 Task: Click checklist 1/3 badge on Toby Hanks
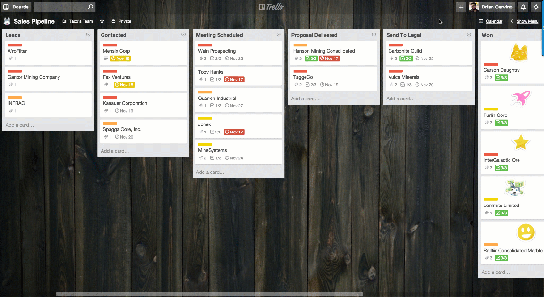tap(215, 80)
